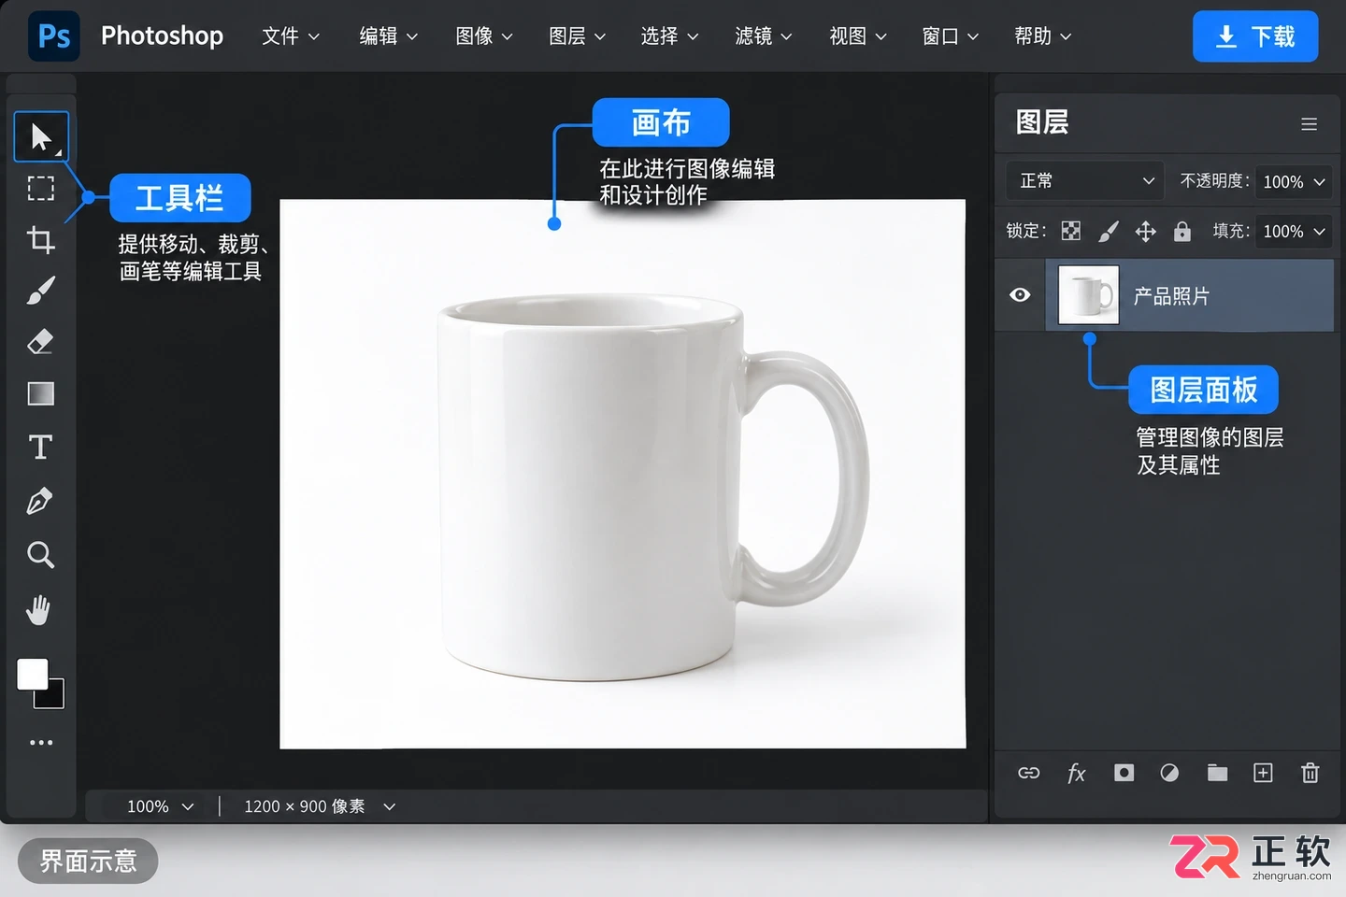Toggle lock image pixels brush
Image resolution: width=1346 pixels, height=897 pixels.
(x=1109, y=231)
